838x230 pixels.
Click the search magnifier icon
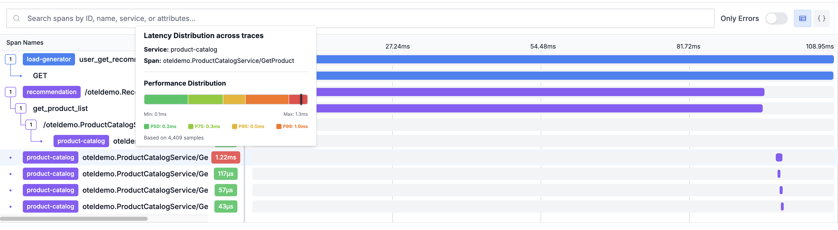tap(17, 18)
